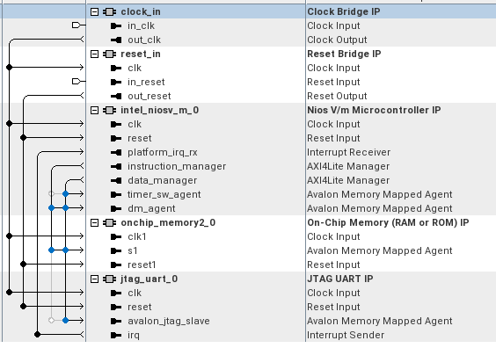496x348 pixels.
Task: Click the Clock Bridge IP description
Action: 344,12
